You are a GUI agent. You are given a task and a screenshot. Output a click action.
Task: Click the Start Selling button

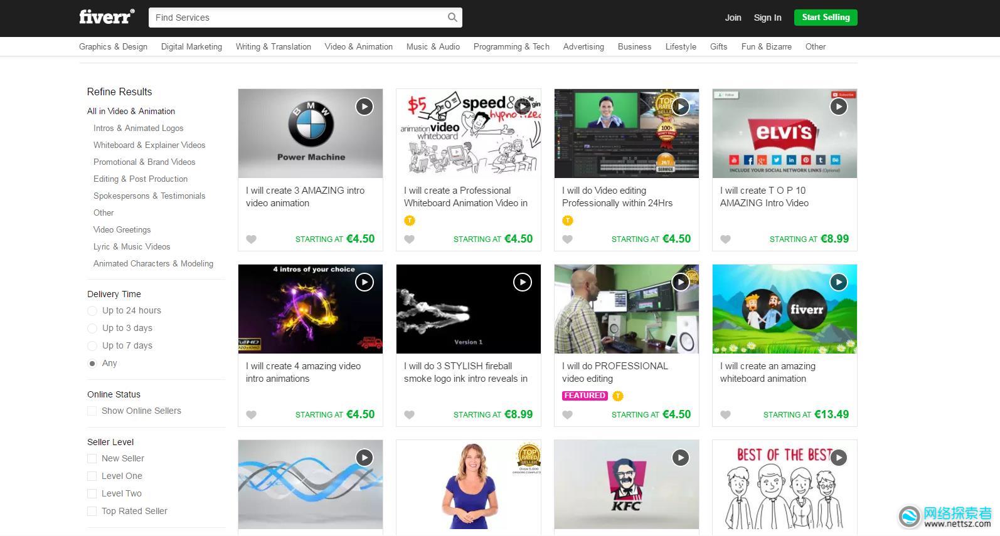pos(826,18)
